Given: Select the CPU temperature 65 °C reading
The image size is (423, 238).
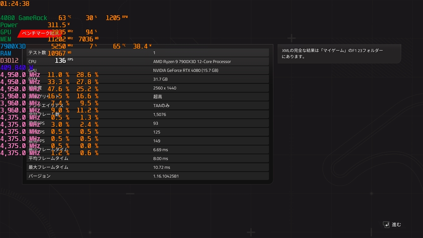Looking at the screenshot, I should pyautogui.click(x=119, y=46).
